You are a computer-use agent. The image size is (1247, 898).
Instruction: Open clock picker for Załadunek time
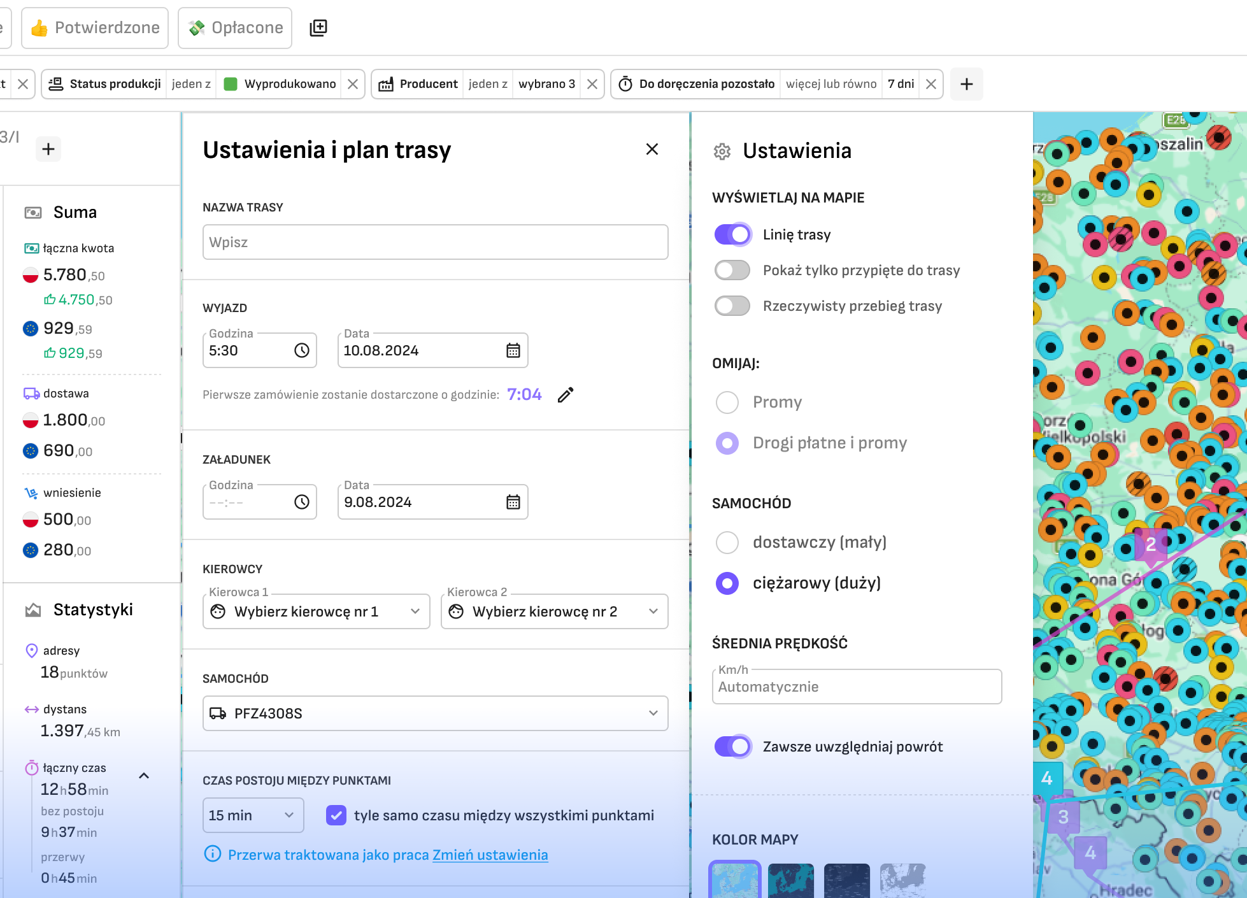(302, 502)
